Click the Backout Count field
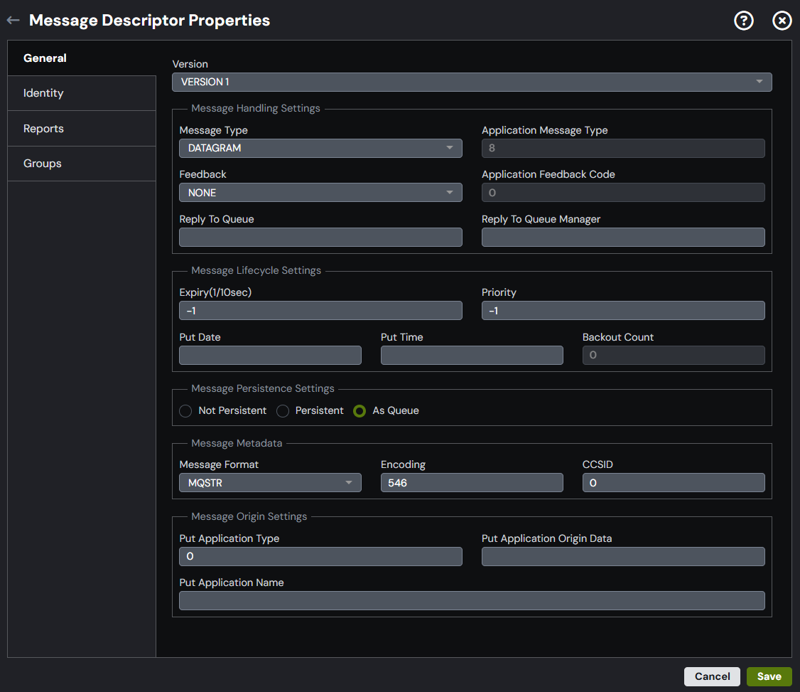Screen dimensions: 800x692 (674, 355)
